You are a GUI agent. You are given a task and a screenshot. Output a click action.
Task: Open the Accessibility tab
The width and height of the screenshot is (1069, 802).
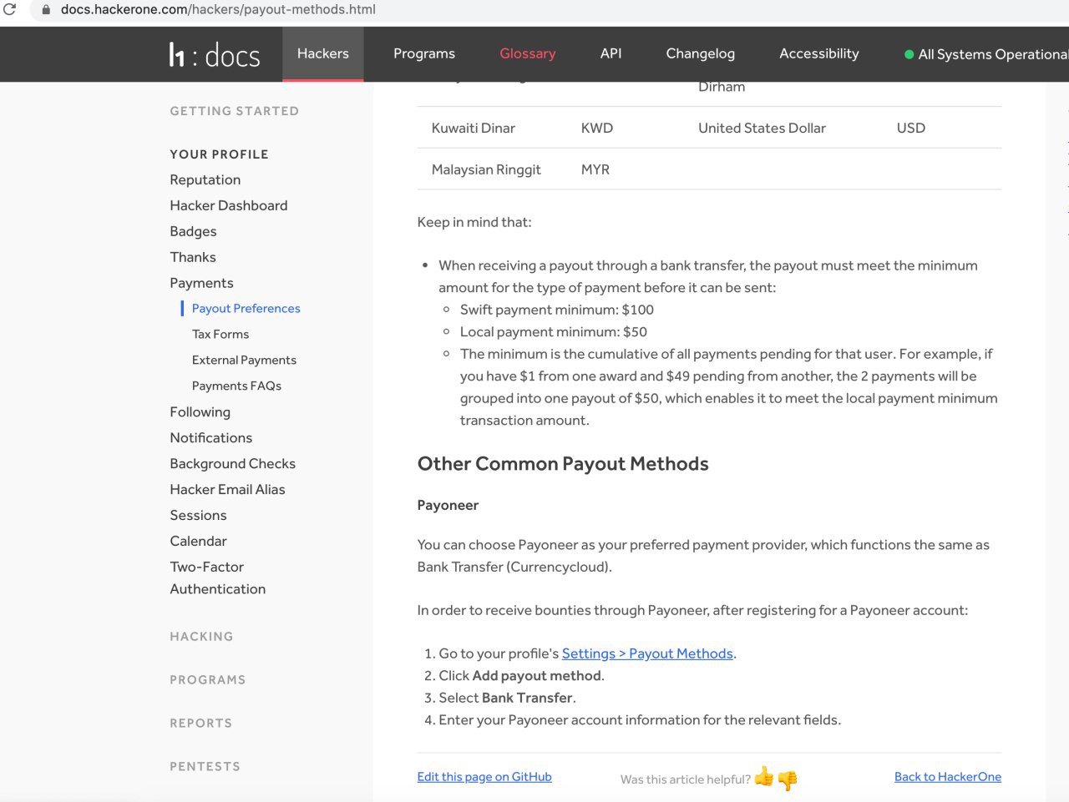(819, 53)
